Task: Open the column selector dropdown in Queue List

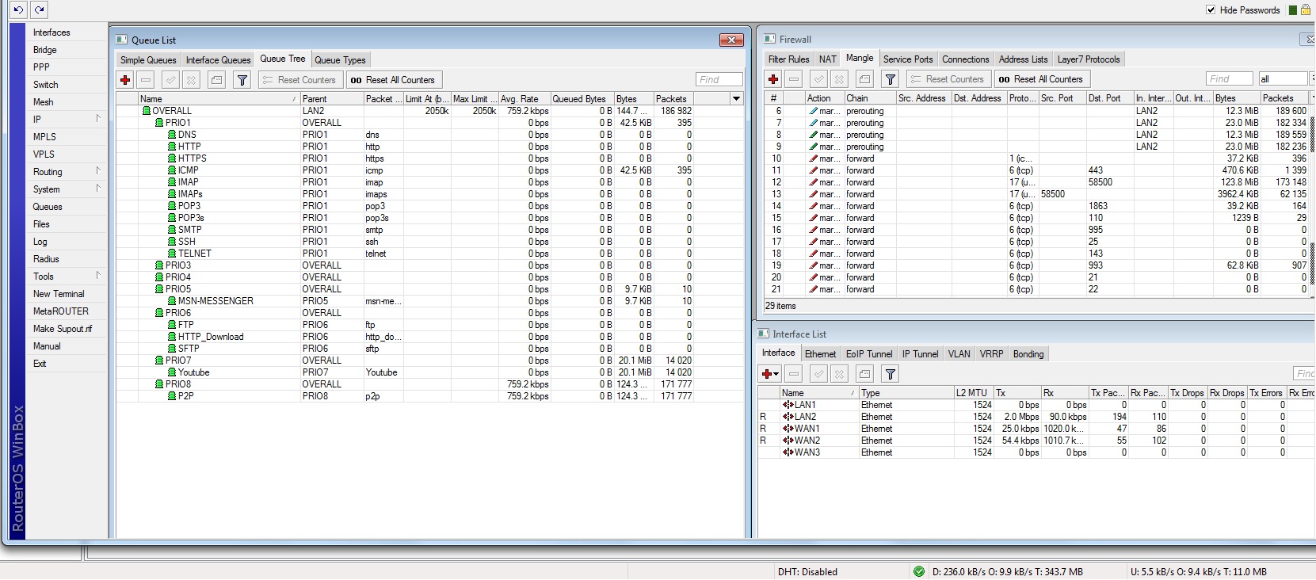Action: [x=736, y=99]
